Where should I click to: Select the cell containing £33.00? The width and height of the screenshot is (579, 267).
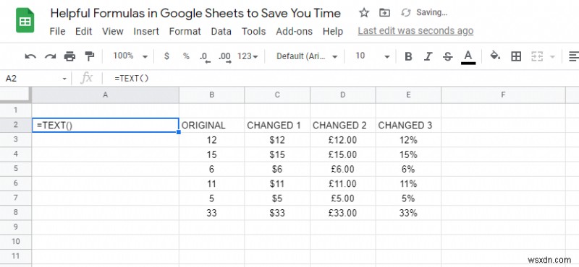(342, 213)
